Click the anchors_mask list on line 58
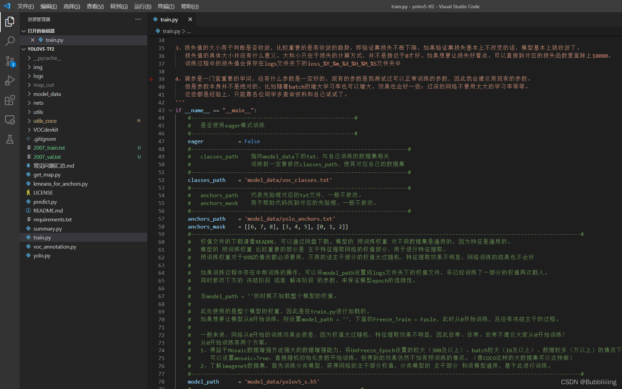 pos(296,226)
